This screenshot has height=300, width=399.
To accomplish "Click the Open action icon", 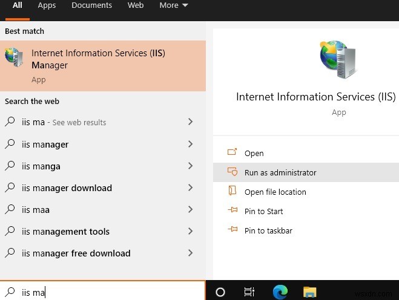I will click(x=232, y=152).
